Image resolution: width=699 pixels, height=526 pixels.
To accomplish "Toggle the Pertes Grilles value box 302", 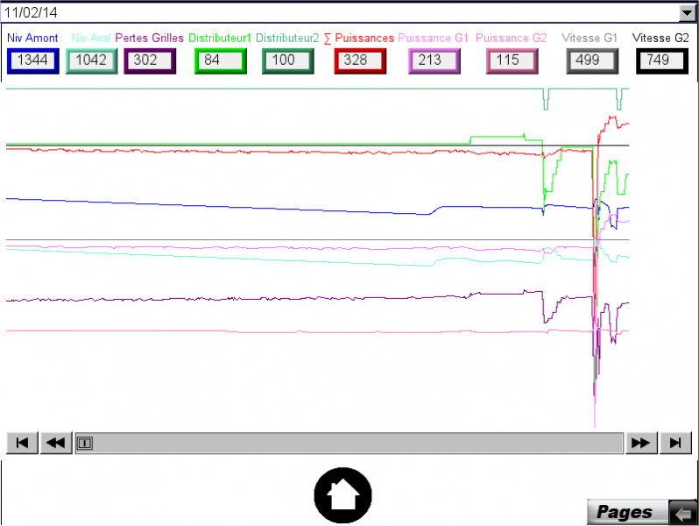I will click(x=151, y=60).
